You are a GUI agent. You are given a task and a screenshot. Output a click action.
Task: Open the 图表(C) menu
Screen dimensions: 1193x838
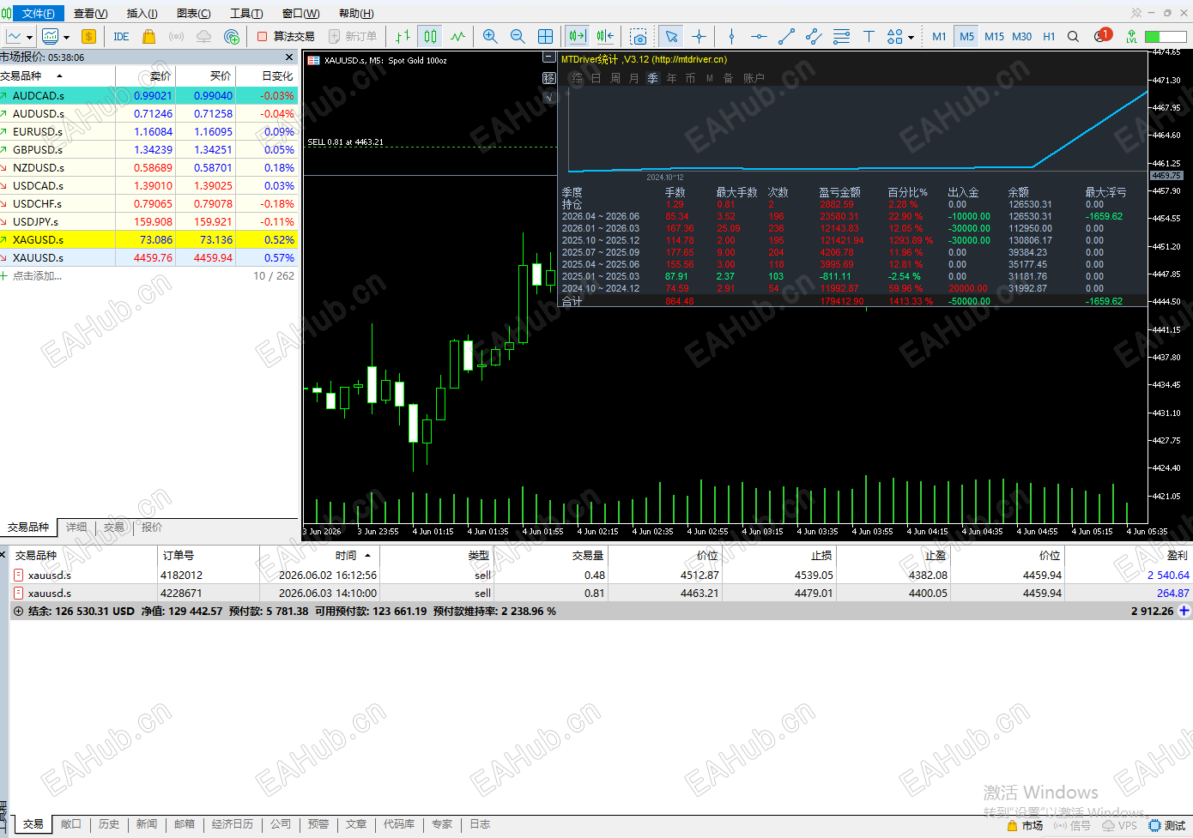[193, 13]
